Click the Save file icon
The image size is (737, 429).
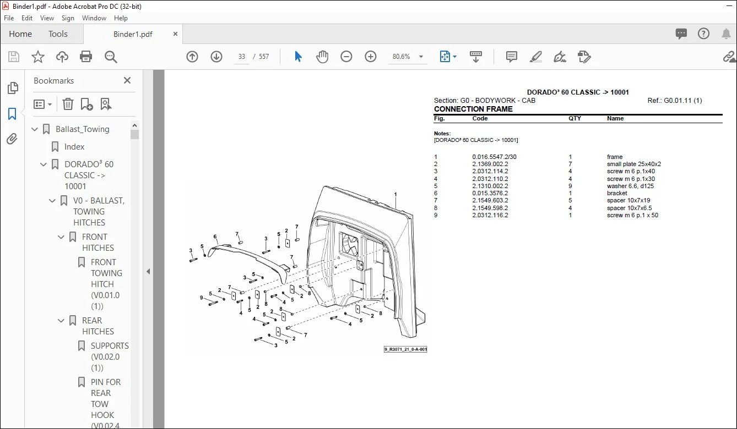[14, 57]
